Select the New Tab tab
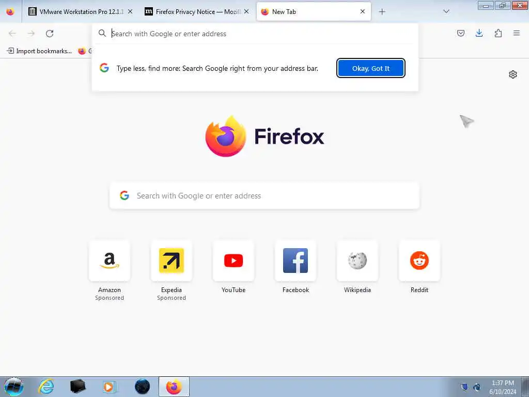This screenshot has width=529, height=397. [314, 11]
